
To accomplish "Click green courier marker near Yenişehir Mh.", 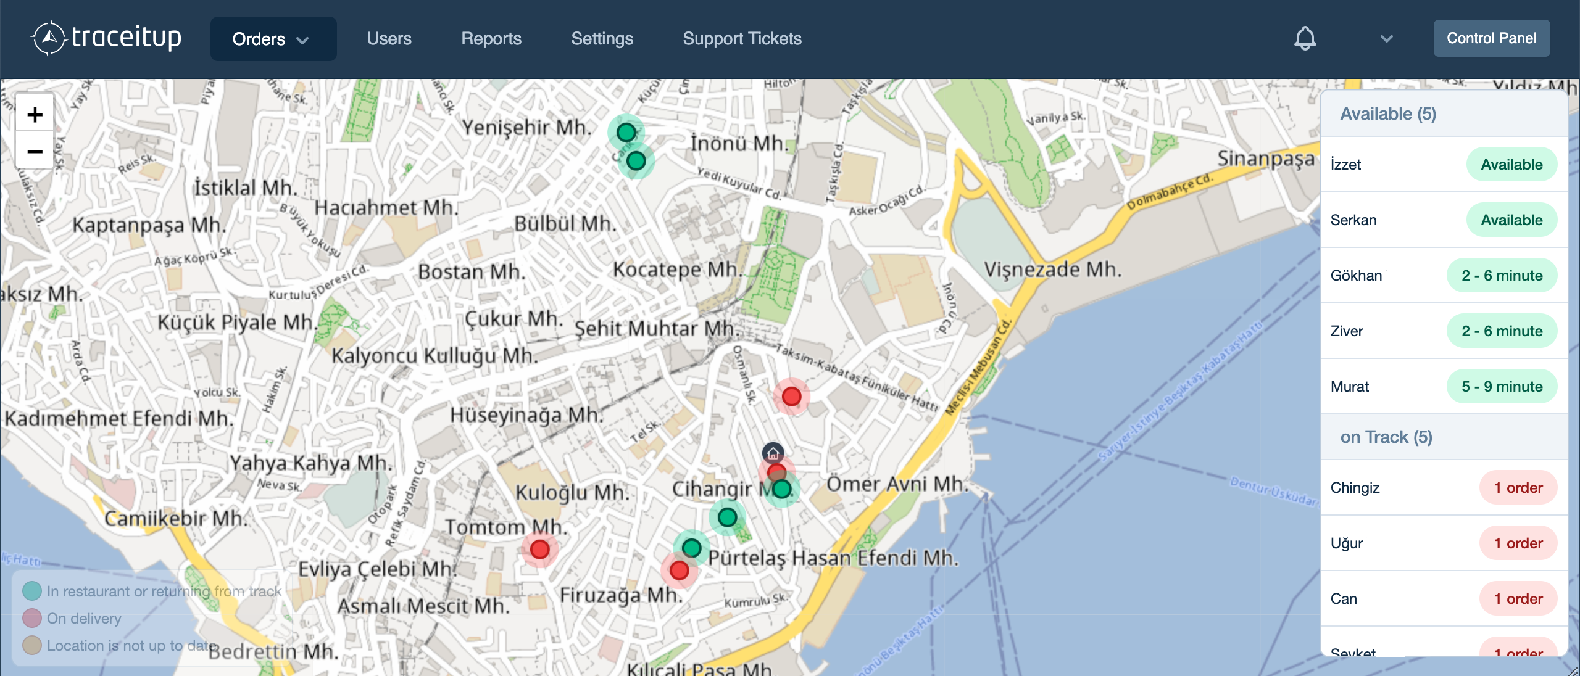I will click(x=626, y=132).
